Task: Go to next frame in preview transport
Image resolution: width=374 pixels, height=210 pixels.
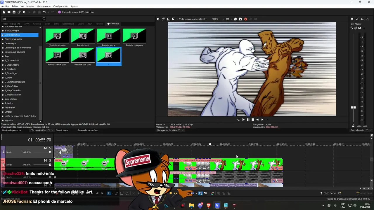Action: 262,120
